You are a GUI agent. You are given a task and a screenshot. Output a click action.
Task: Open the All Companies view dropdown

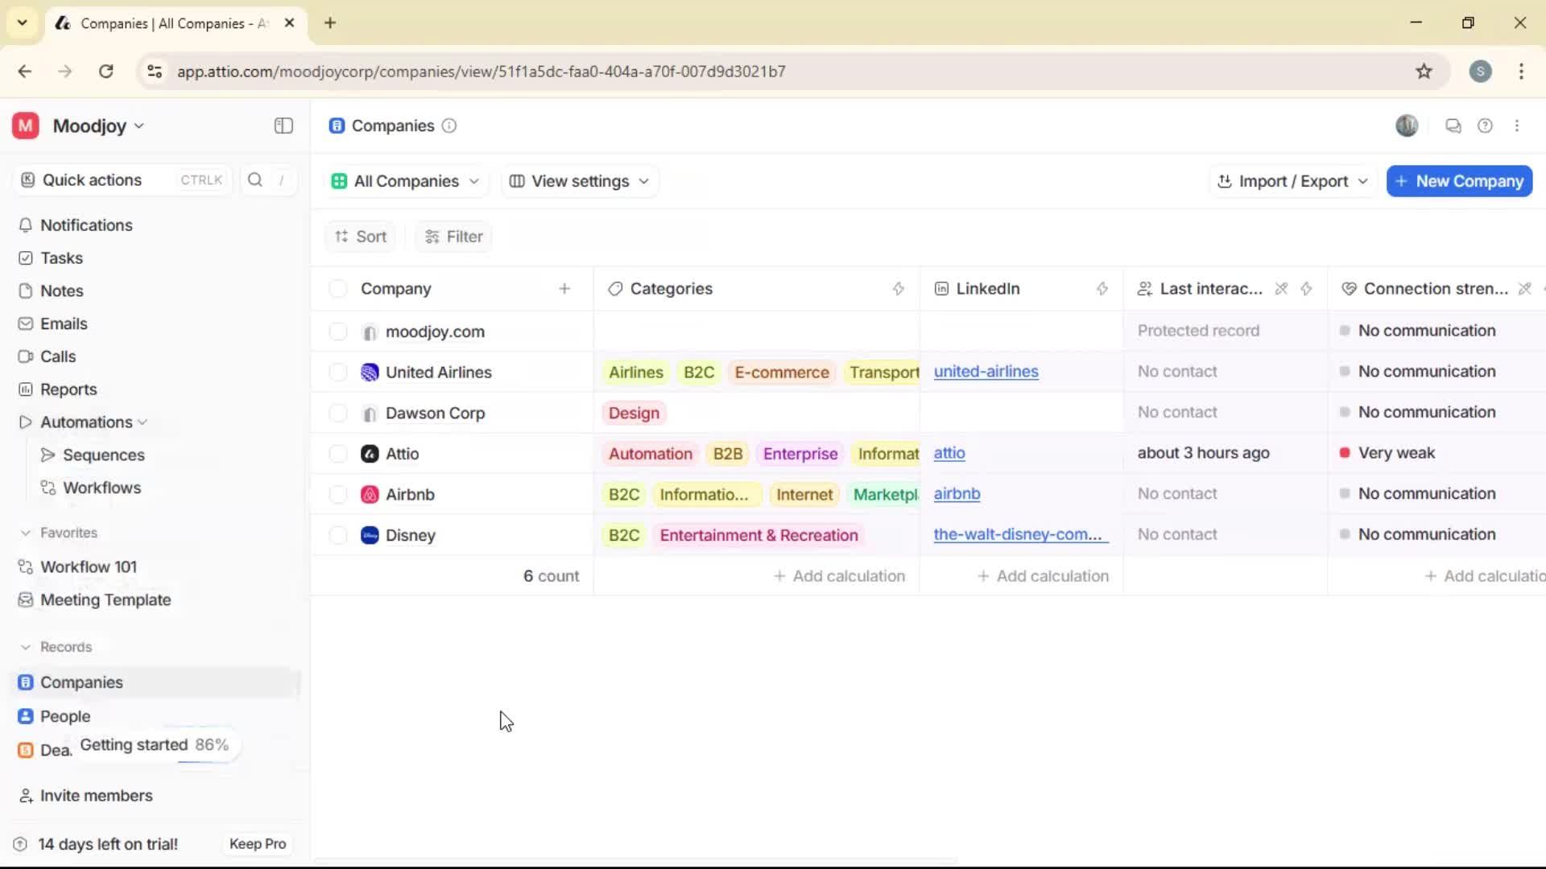pyautogui.click(x=405, y=181)
